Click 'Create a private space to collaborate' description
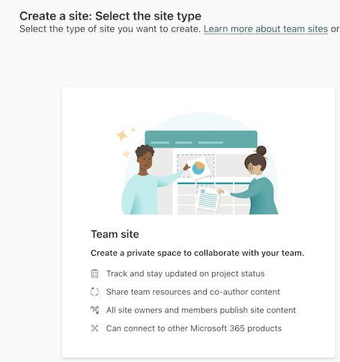Screen dimensions: 340x362 pos(198,253)
